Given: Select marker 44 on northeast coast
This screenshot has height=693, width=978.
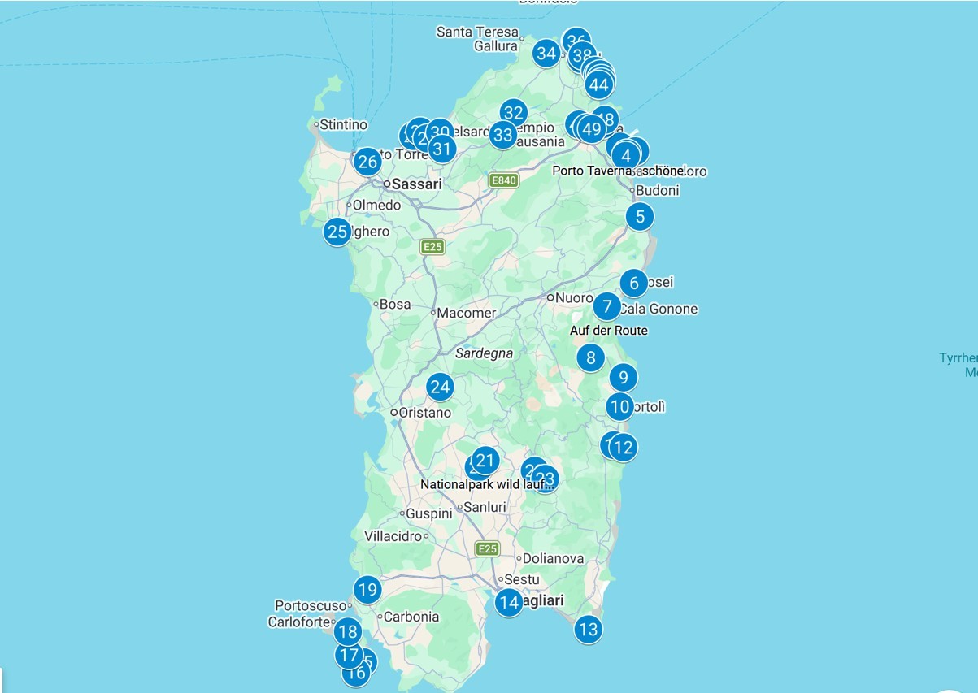Looking at the screenshot, I should point(599,84).
